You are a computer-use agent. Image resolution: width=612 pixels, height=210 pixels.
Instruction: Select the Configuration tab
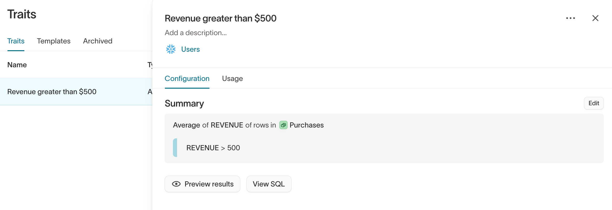(x=187, y=79)
